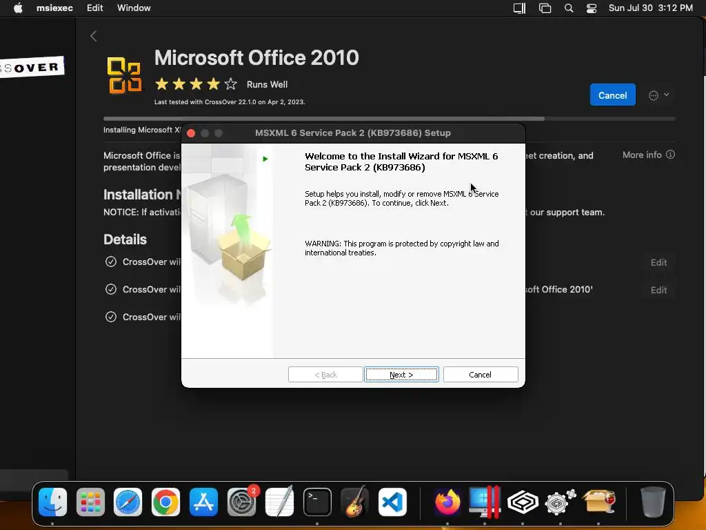
Task: Open the Trash from the Dock
Action: [x=653, y=502]
